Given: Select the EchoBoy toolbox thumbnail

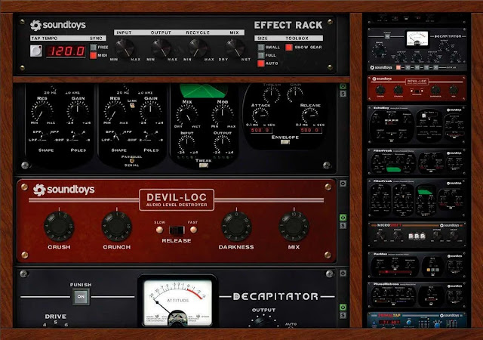Looking at the screenshot, I should (x=417, y=125).
